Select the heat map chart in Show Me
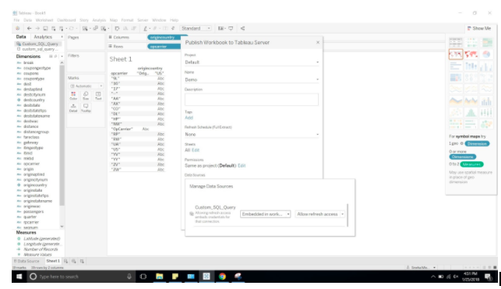Viewport: 501px width, 289px height. coord(471,42)
